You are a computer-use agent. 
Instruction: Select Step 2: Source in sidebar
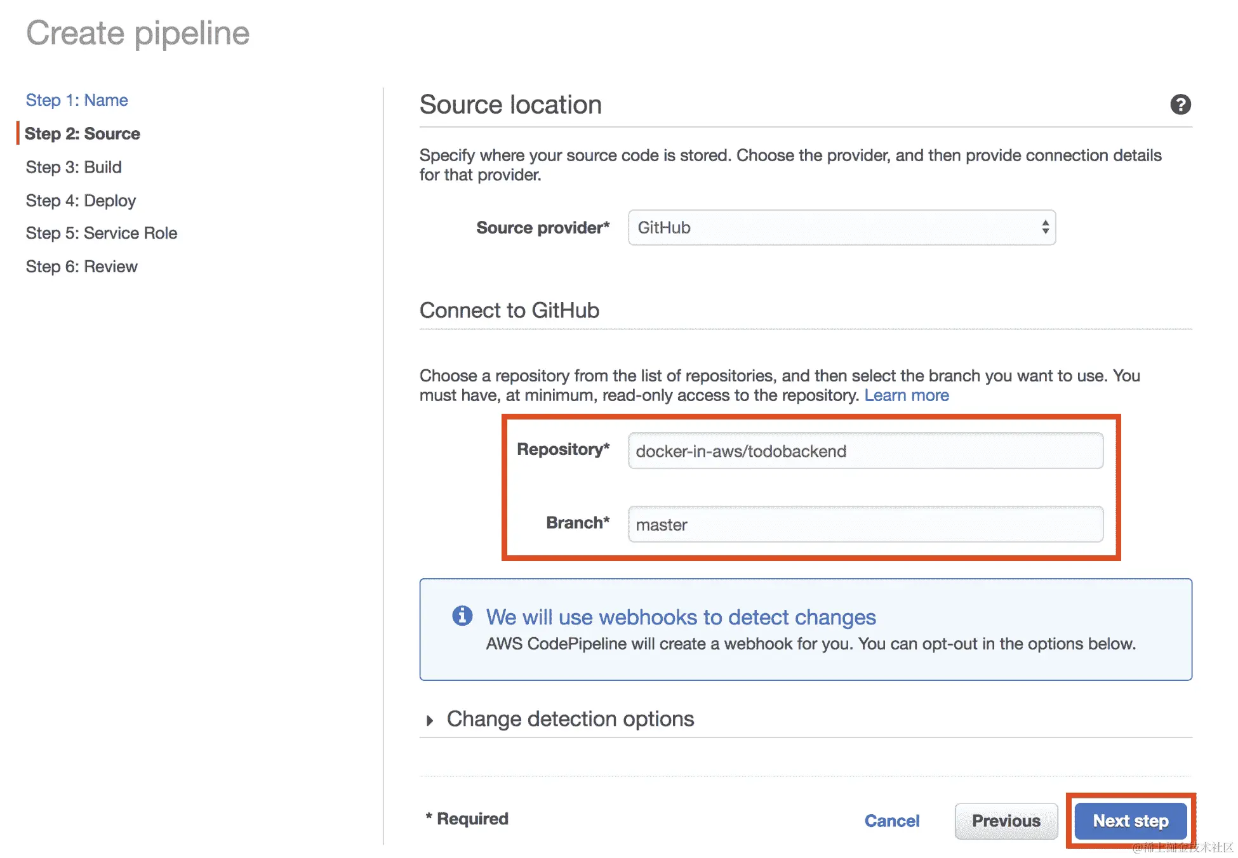(83, 134)
